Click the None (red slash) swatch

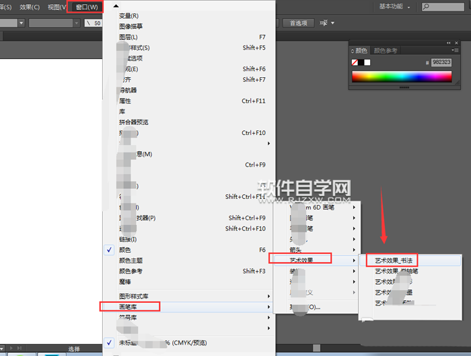355,62
